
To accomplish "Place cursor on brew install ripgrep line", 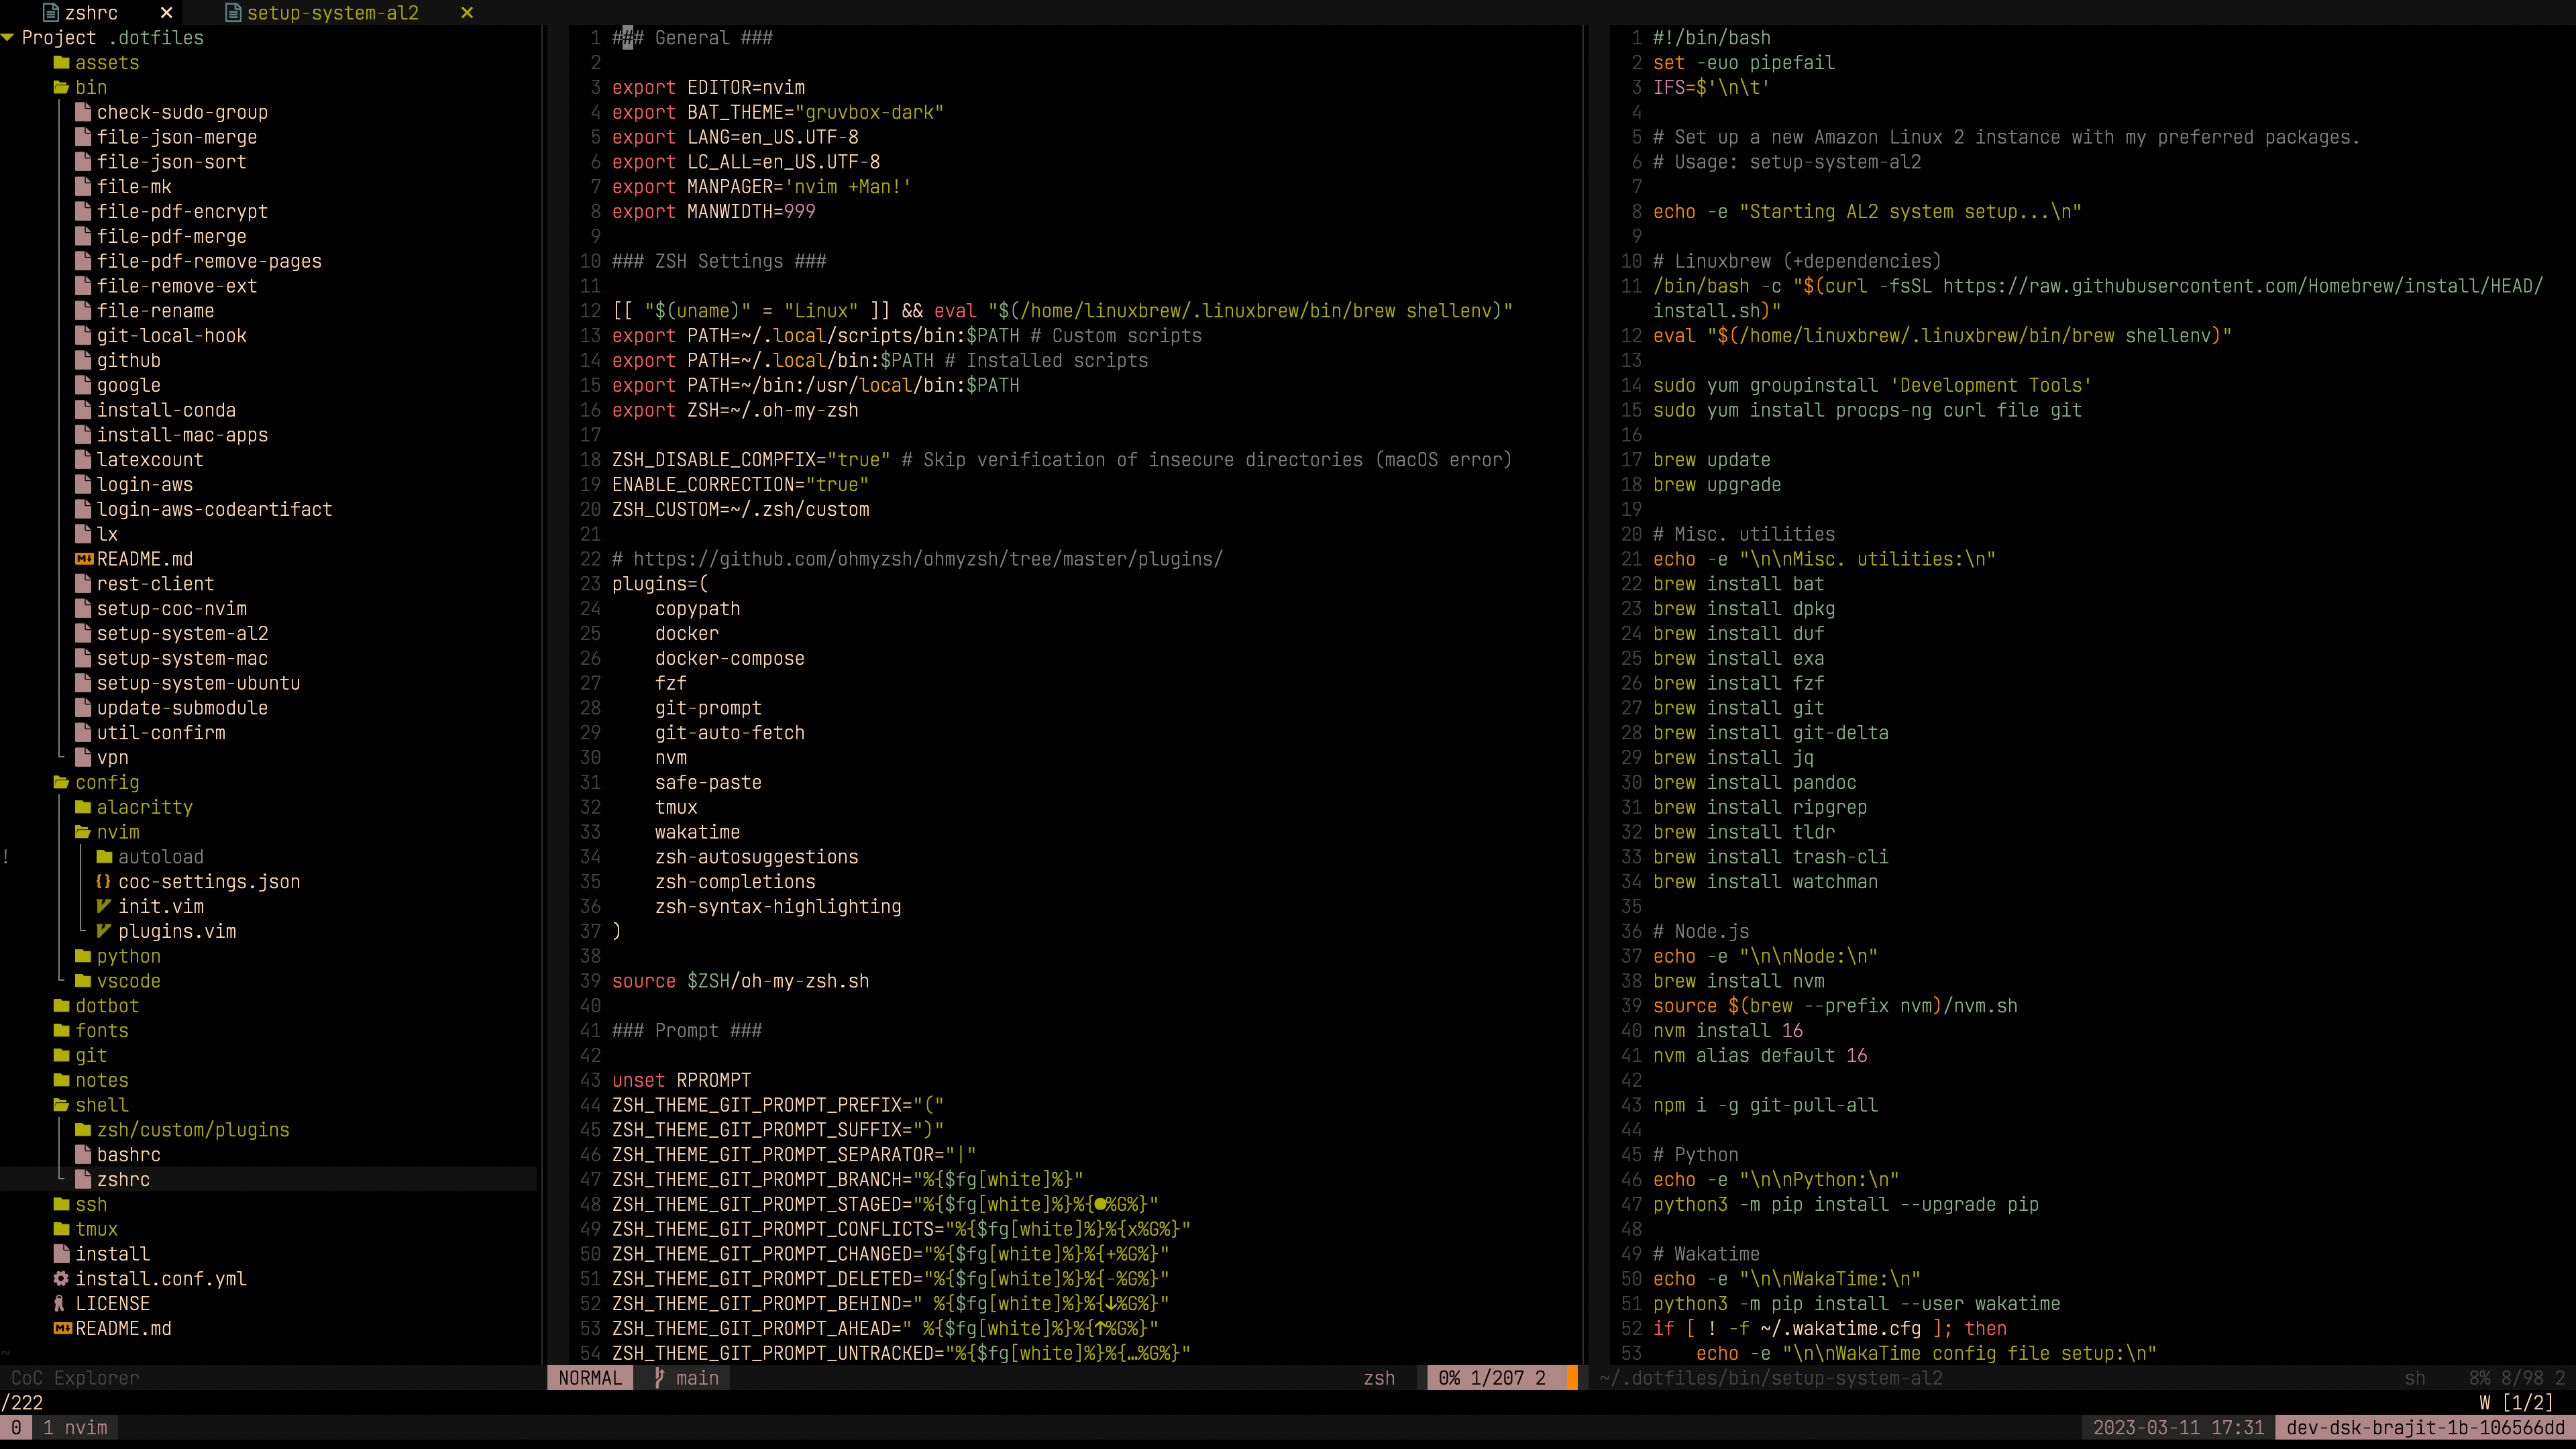I will pos(1760,808).
